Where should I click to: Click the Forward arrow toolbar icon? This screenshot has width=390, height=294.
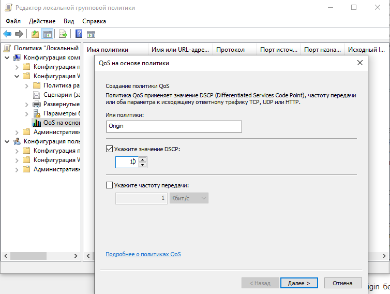19,34
